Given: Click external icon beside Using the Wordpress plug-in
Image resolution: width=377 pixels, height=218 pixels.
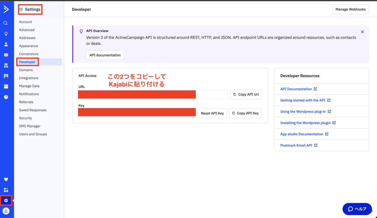Looking at the screenshot, I should click(x=329, y=112).
